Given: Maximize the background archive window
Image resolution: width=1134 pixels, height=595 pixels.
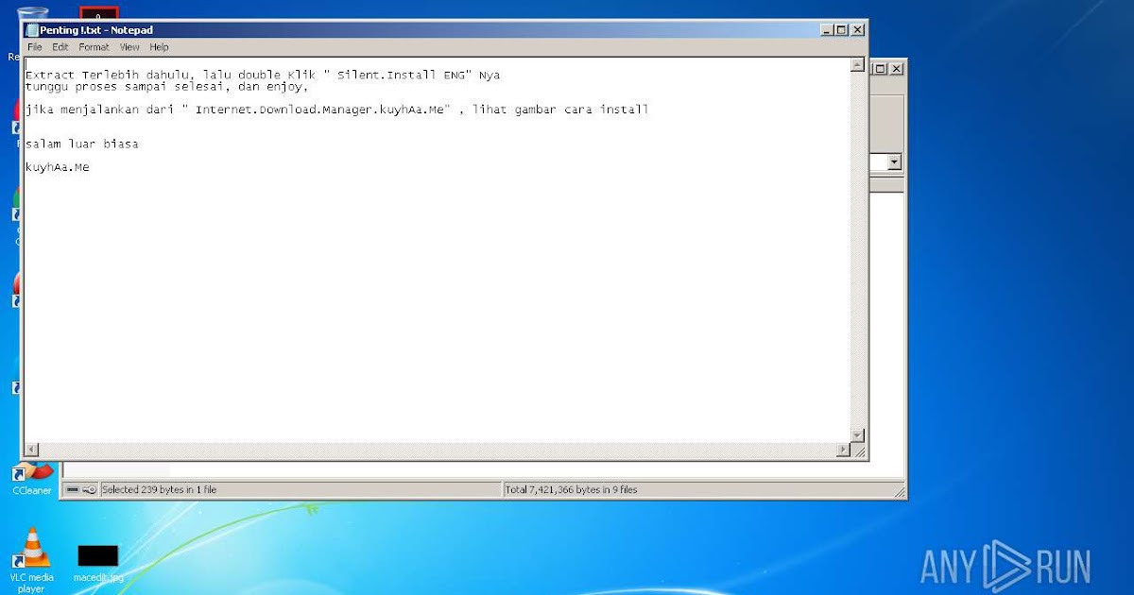Looking at the screenshot, I should coord(881,69).
